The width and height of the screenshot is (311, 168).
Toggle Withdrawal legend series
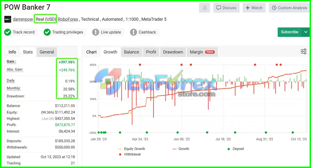[130, 154]
